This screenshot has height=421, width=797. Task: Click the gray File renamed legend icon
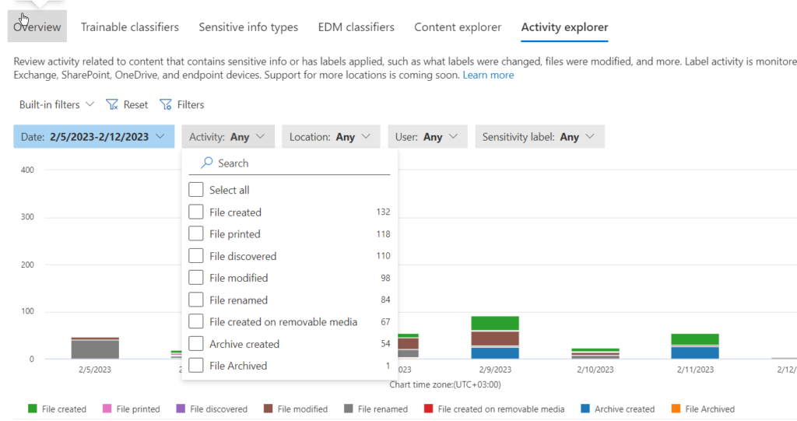pyautogui.click(x=350, y=409)
